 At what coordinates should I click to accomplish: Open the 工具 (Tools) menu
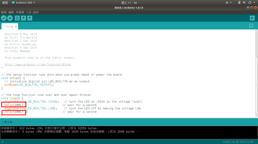28,12
